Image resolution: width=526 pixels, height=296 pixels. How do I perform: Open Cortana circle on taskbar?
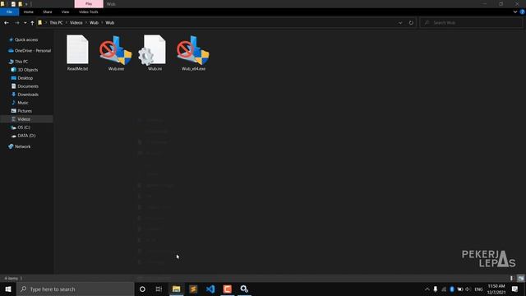(142, 289)
